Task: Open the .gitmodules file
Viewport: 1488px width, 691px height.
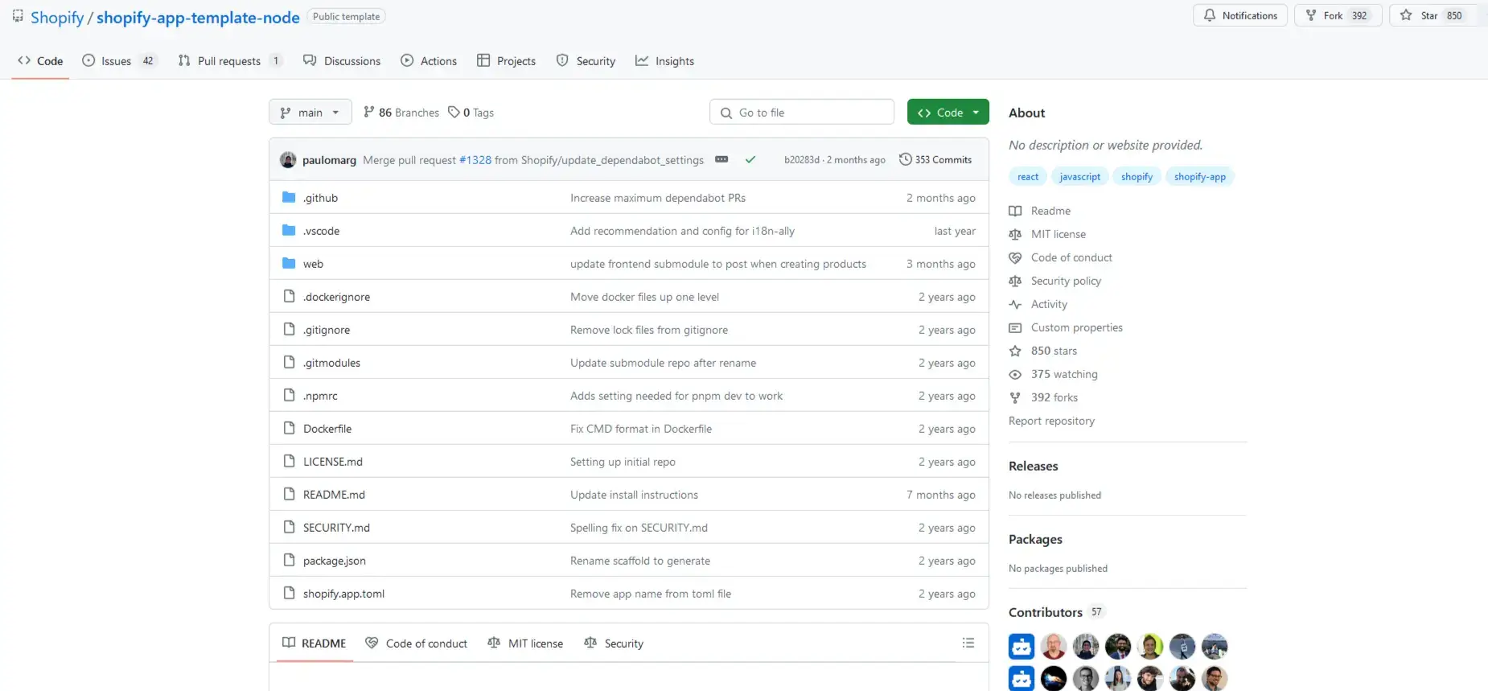Action: (331, 363)
